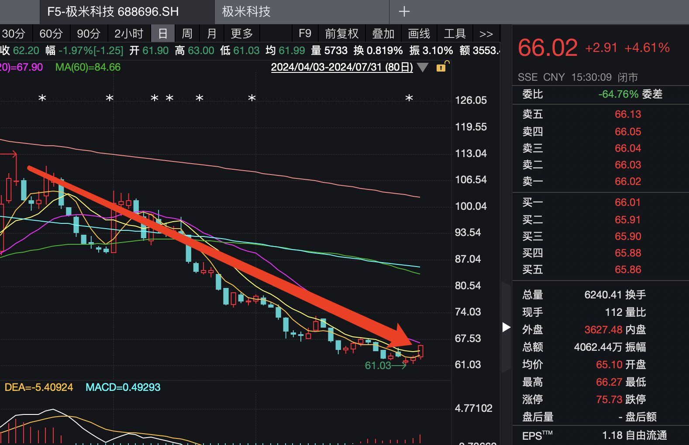This screenshot has width=689, height=445.
Task: Click the 67.53 price axis label
Action: 468,339
